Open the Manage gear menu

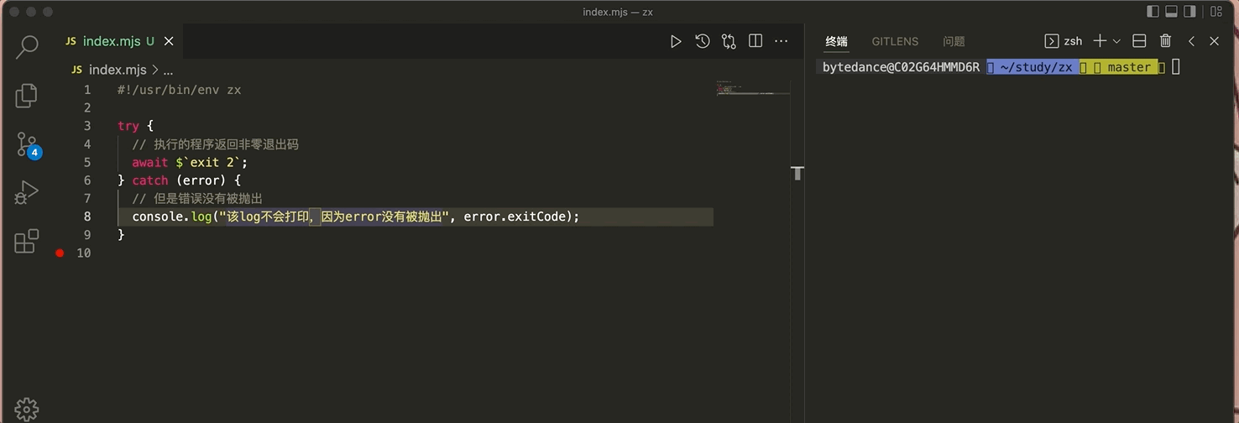(x=27, y=409)
